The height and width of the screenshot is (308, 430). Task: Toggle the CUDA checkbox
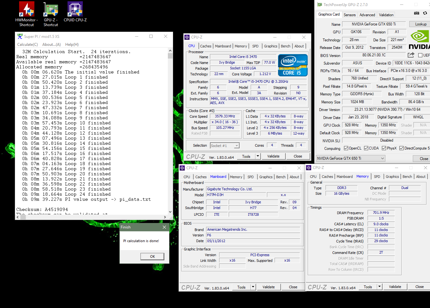pos(366,148)
